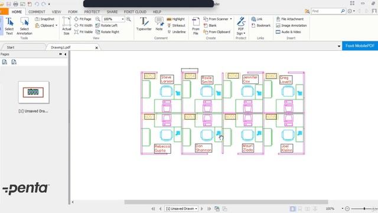378x213 pixels.
Task: Open the quick access toolbar customize dropdown
Action: (49, 4)
